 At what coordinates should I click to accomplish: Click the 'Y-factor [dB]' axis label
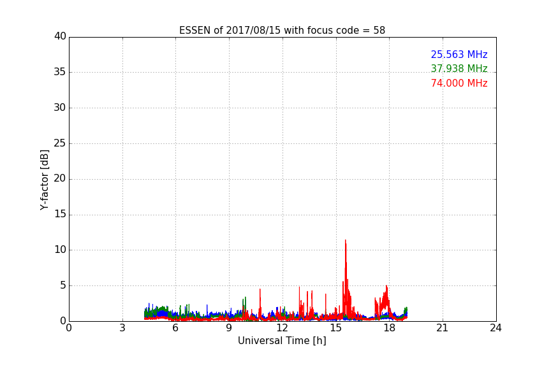tap(44, 180)
